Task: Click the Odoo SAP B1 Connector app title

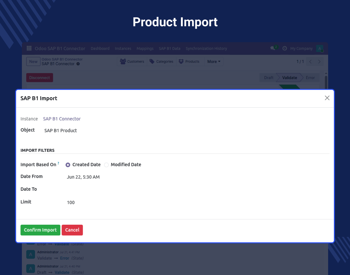Action: pos(60,48)
